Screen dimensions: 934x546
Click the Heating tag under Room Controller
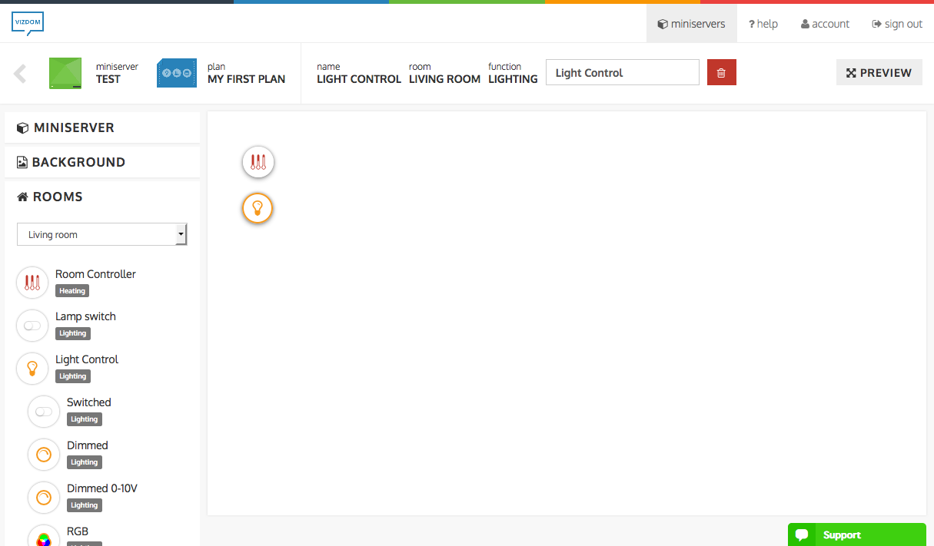(72, 291)
